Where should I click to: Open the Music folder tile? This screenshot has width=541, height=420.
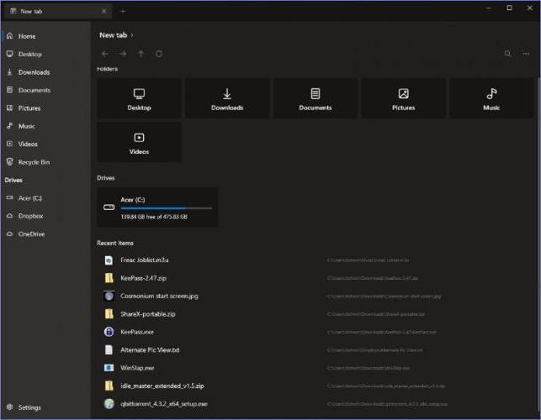[491, 98]
